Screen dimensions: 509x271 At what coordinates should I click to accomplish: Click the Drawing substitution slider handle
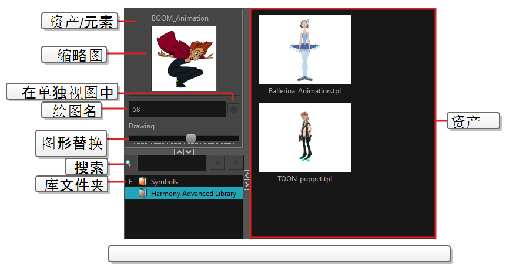[x=190, y=138]
